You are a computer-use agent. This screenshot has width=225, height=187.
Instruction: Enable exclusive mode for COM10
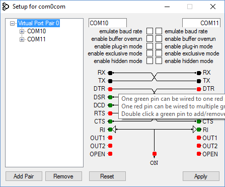pyautogui.click(x=149, y=53)
